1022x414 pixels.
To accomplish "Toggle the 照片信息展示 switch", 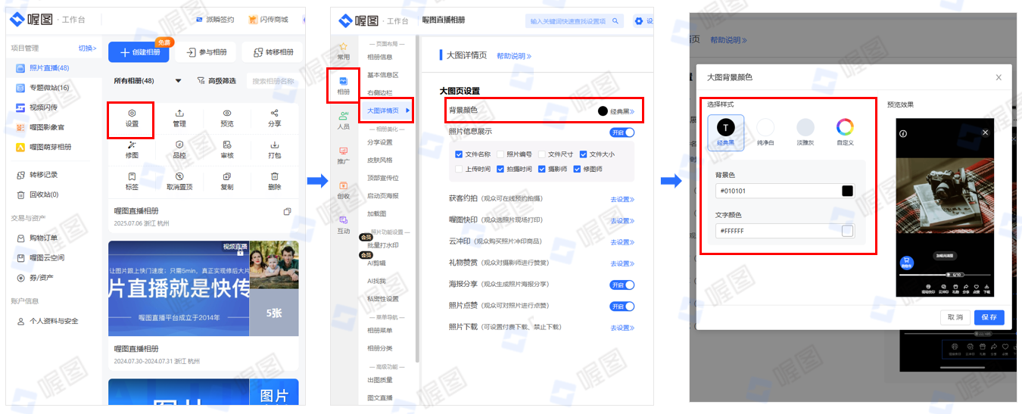I will tap(622, 132).
